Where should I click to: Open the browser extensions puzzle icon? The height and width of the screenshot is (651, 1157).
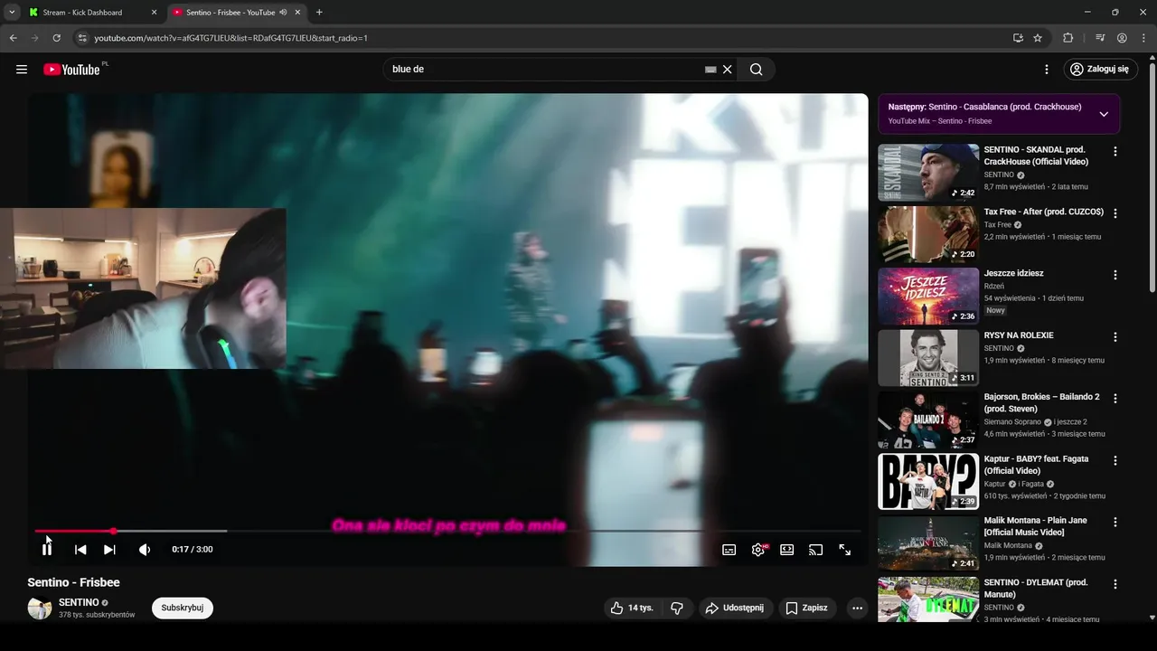(x=1068, y=38)
